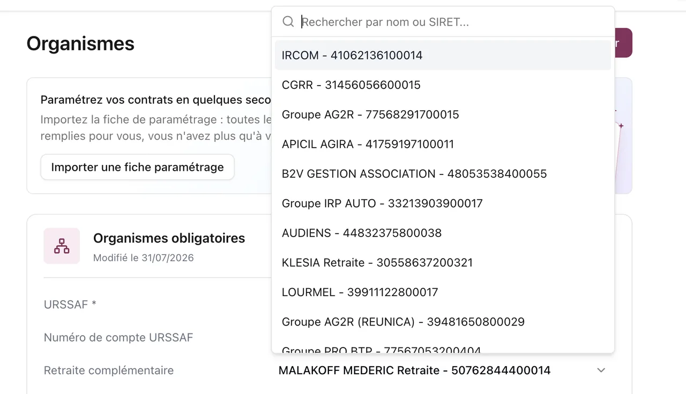The image size is (686, 394).
Task: Click MALAKOFF MEDERIC Retraite selected value
Action: click(x=414, y=370)
